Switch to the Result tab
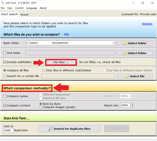Image resolution: width=157 pixels, height=141 pixels. tap(24, 14)
